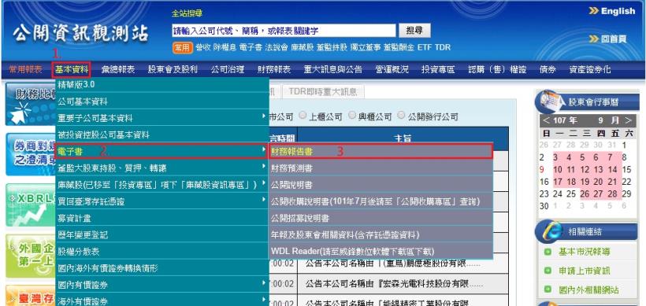Open the 董監持股 quick link

click(x=332, y=48)
